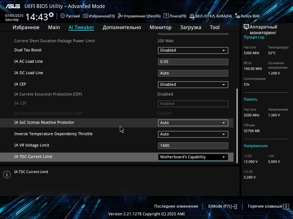Open IA SoC Iccmax Reactive Protector dropdown
The image size is (293, 219).
[x=193, y=123]
